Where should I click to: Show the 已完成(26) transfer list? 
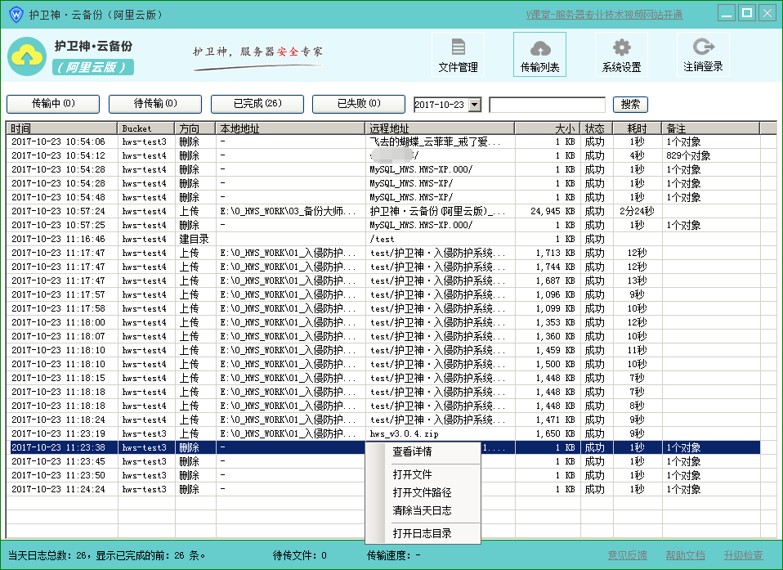[x=257, y=105]
